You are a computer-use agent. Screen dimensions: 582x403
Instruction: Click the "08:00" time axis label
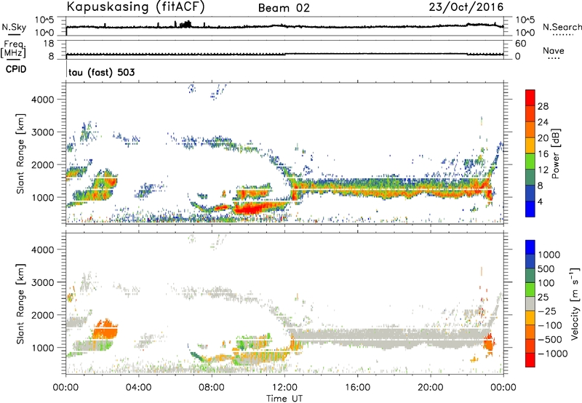[212, 388]
